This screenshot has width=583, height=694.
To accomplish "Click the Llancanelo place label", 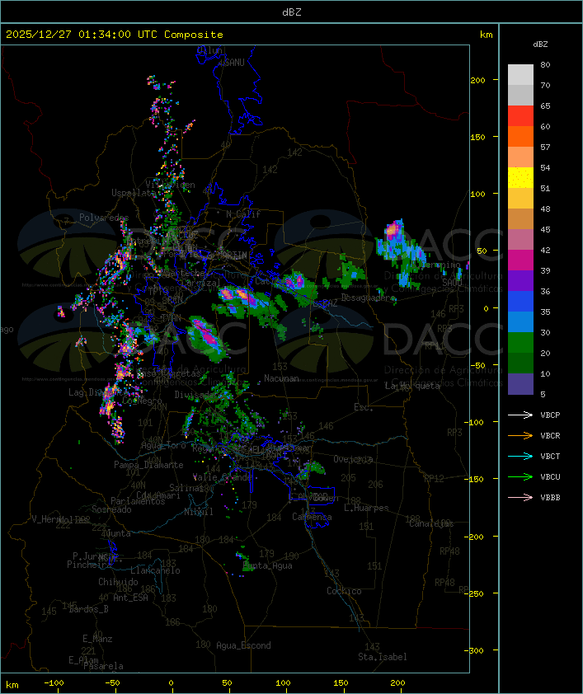I will (x=155, y=571).
